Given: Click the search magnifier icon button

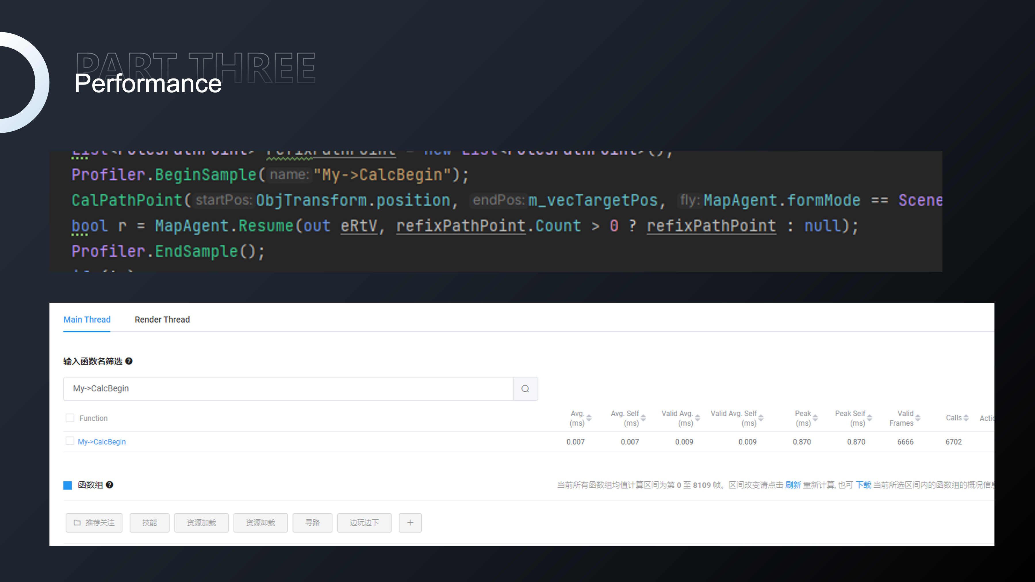Looking at the screenshot, I should click(525, 388).
